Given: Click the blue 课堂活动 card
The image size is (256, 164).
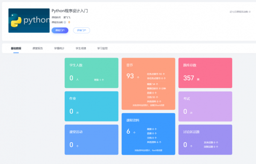Looking at the screenshot, I should (x=91, y=140).
